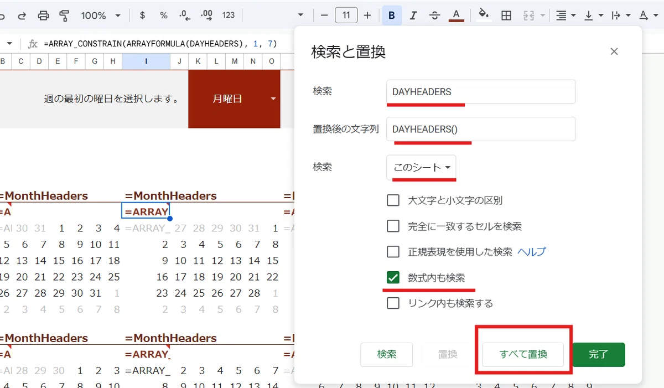The image size is (664, 388).
Task: Open the vertical align dropdown
Action: [x=593, y=15]
